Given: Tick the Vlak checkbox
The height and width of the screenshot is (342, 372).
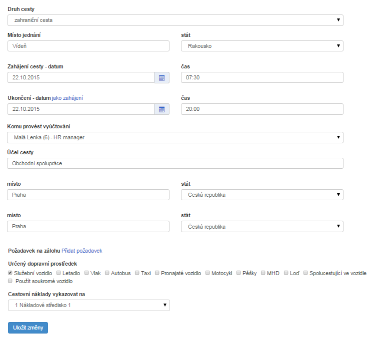Looking at the screenshot, I should 86,273.
